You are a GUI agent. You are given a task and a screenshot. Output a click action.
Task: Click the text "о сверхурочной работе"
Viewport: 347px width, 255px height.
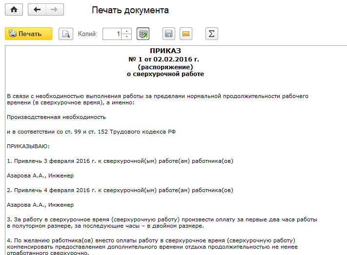point(165,74)
